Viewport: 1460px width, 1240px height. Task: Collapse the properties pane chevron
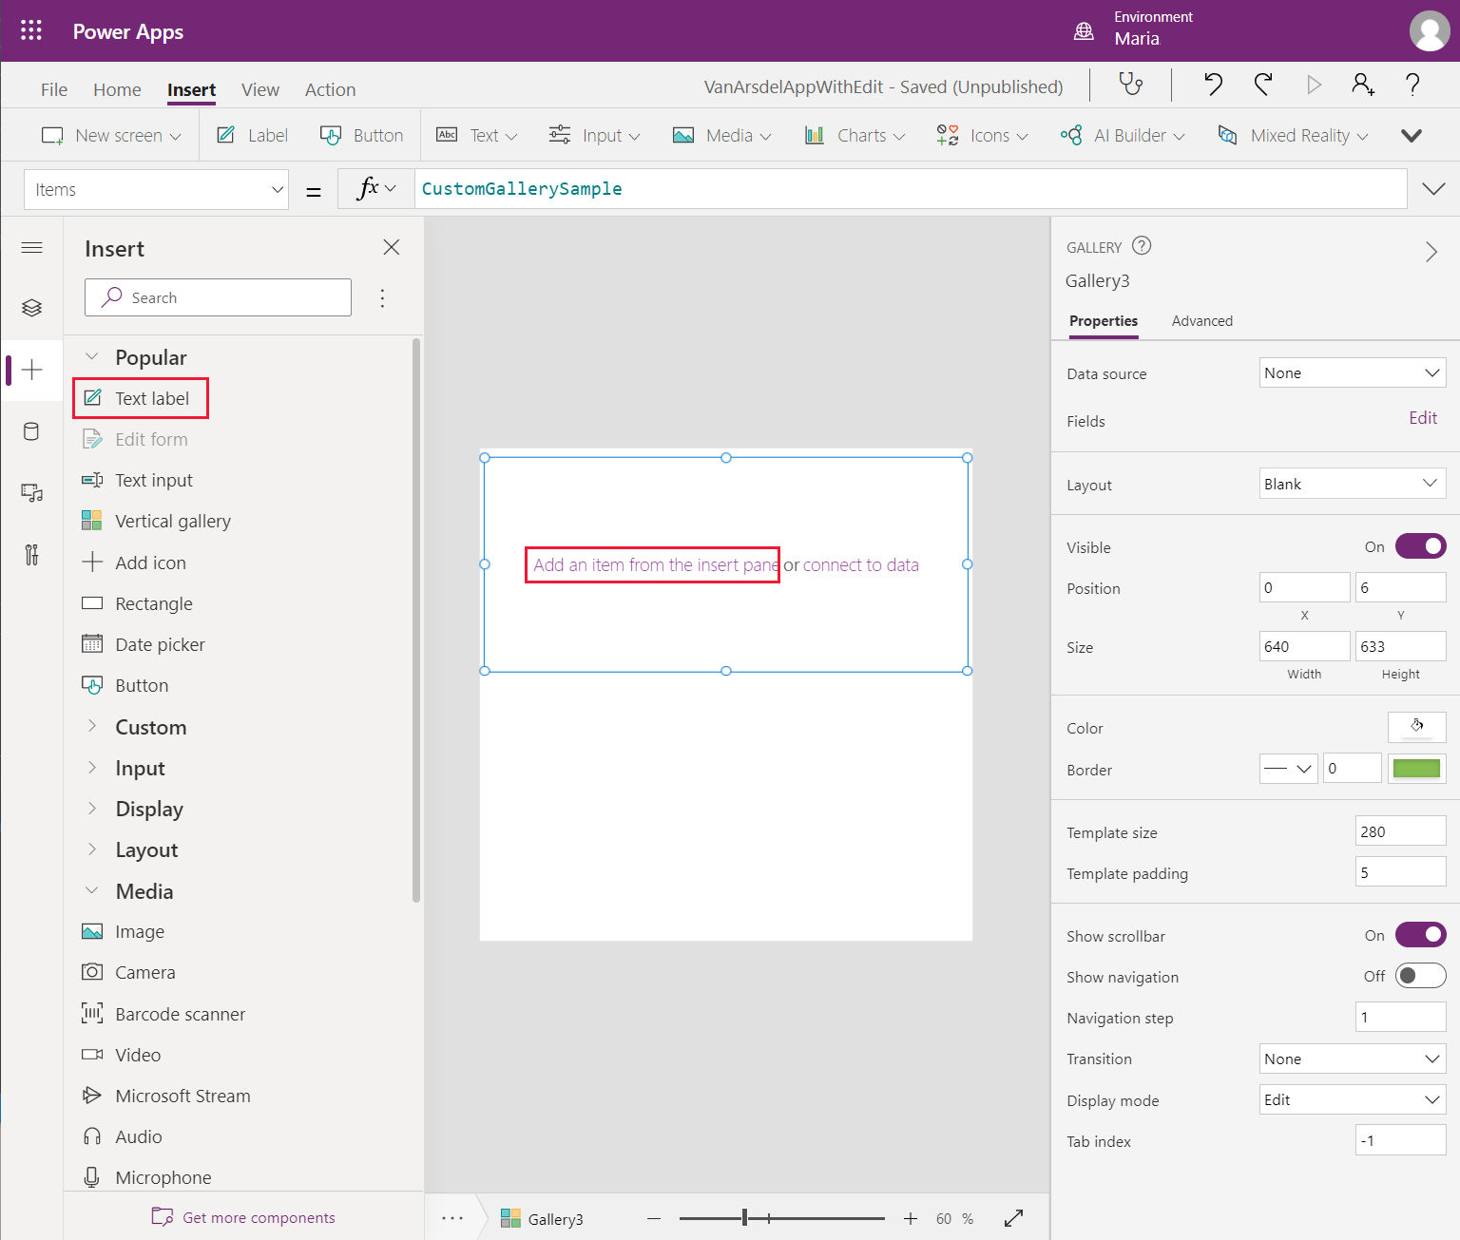point(1431,252)
